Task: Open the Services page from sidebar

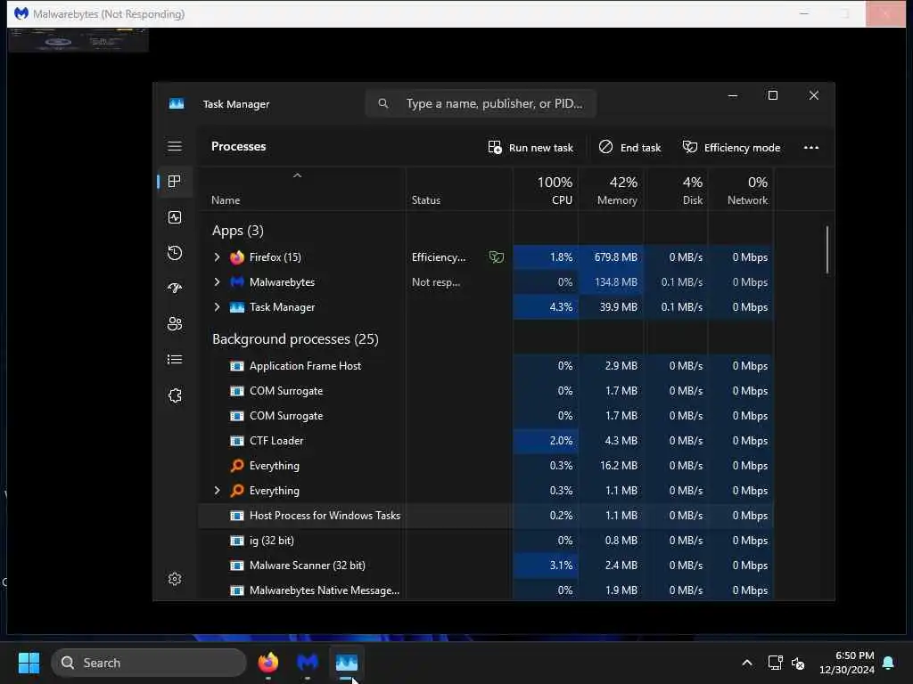Action: coord(175,395)
